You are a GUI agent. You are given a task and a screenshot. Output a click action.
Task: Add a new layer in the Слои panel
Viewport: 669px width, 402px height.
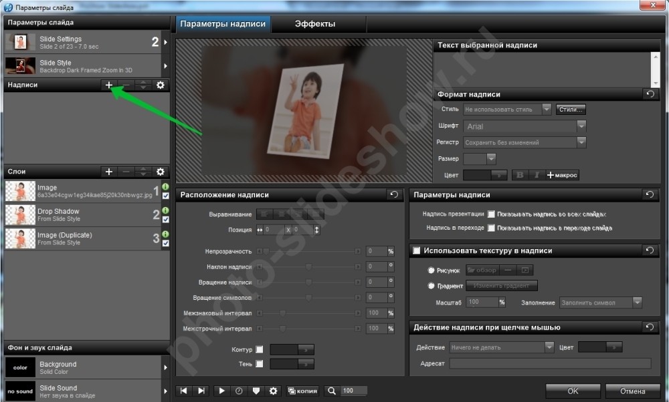(109, 172)
